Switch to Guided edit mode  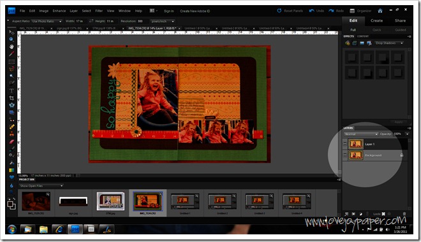click(x=400, y=30)
